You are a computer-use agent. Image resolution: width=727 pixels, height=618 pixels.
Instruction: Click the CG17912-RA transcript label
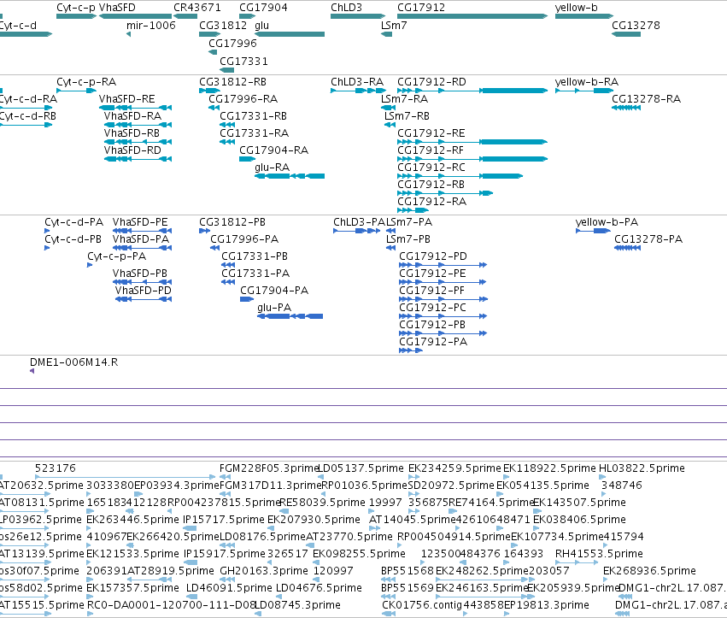tap(431, 202)
